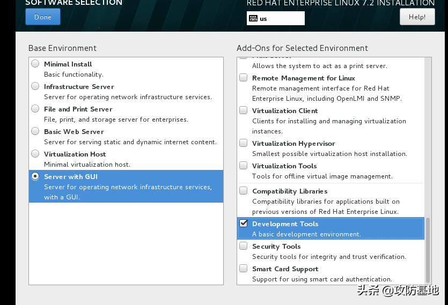Click the Help! button
The height and width of the screenshot is (305, 448).
point(417,17)
